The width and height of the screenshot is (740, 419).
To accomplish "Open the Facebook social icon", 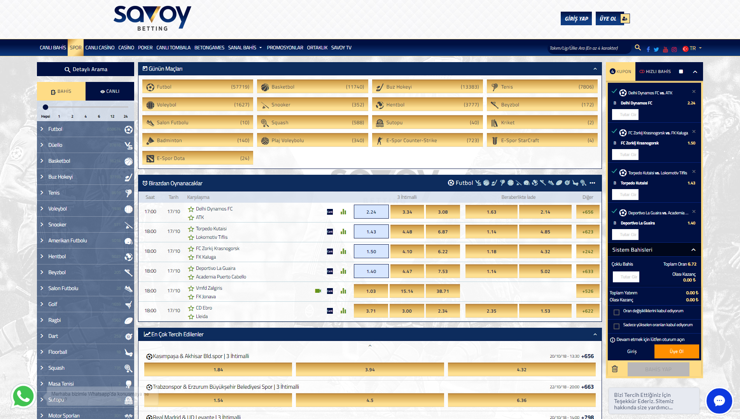I will 648,49.
